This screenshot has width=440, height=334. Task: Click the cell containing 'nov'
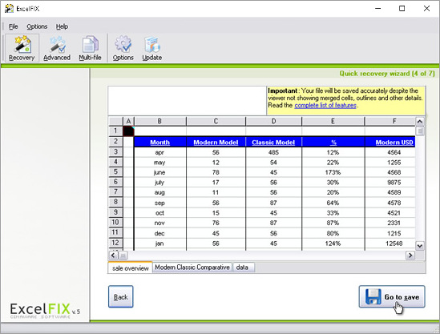click(x=160, y=223)
